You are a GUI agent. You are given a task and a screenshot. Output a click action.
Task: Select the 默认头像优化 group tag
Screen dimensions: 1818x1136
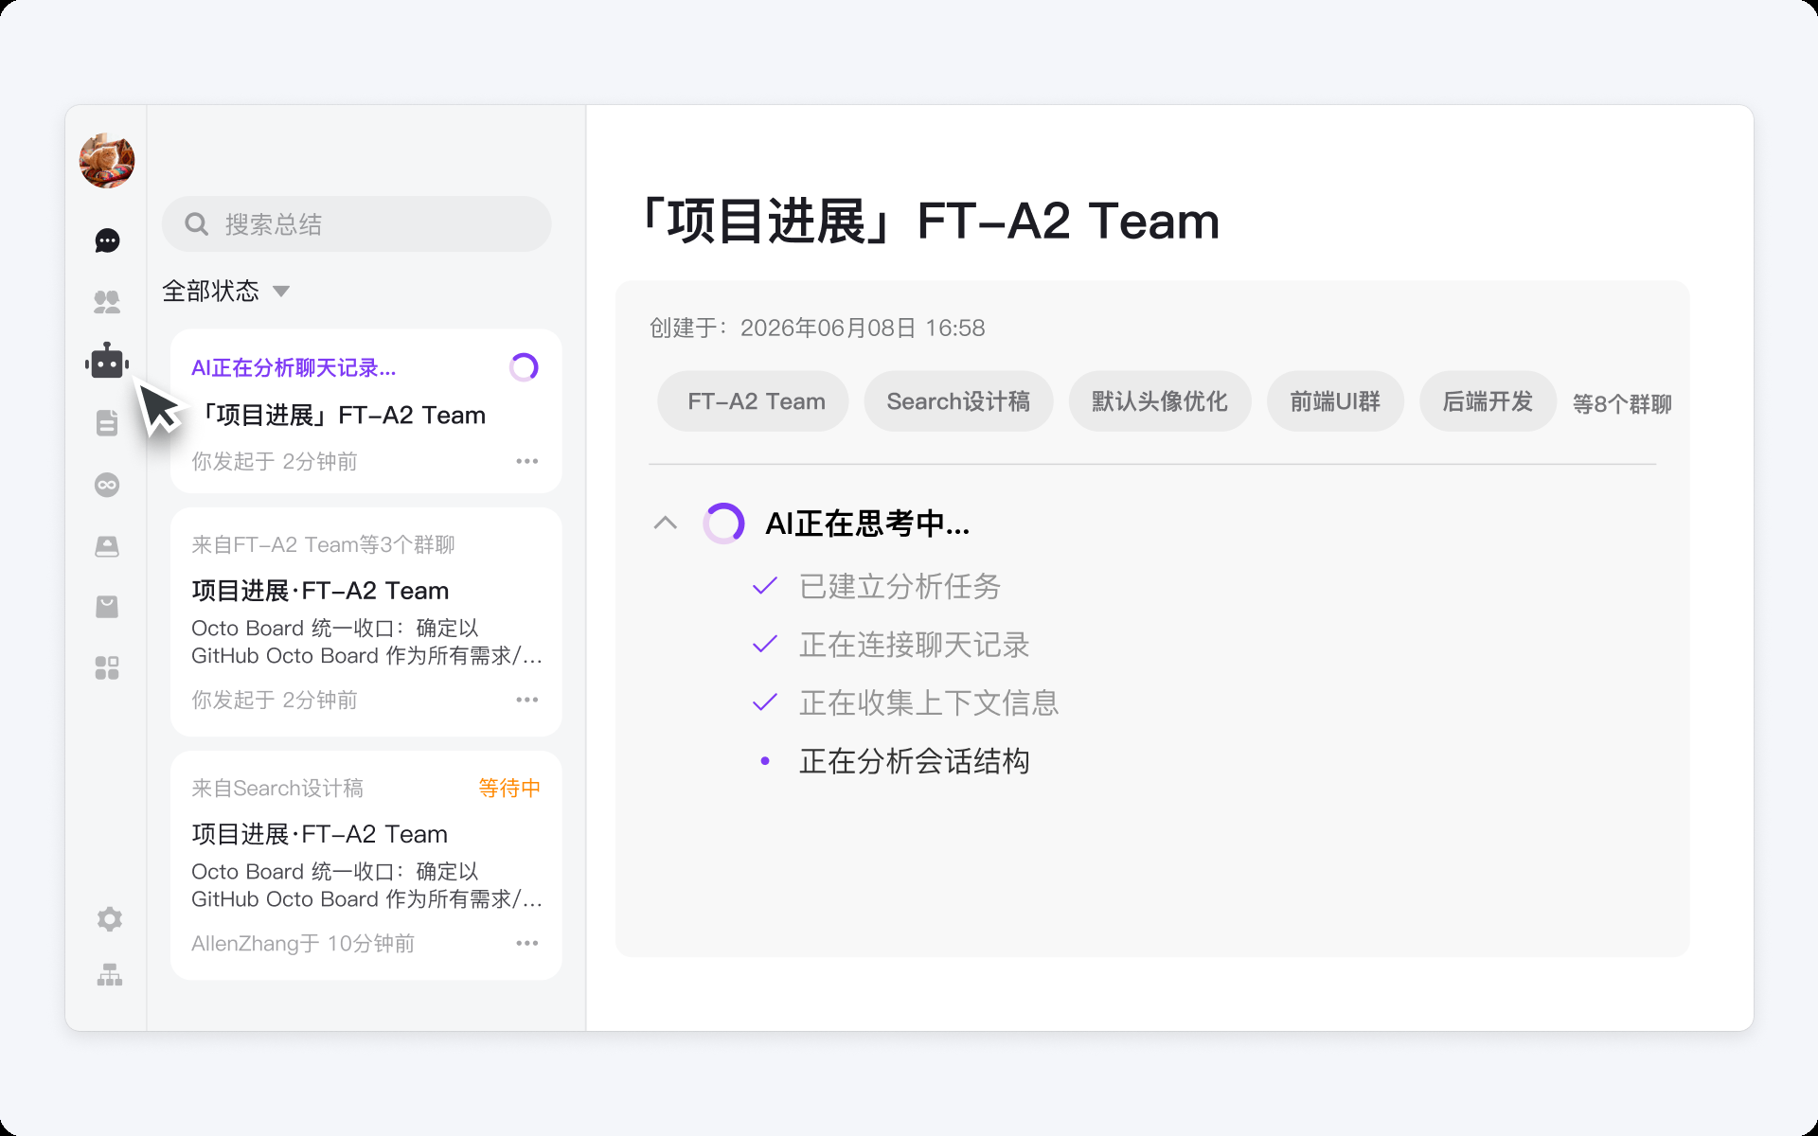[1160, 401]
